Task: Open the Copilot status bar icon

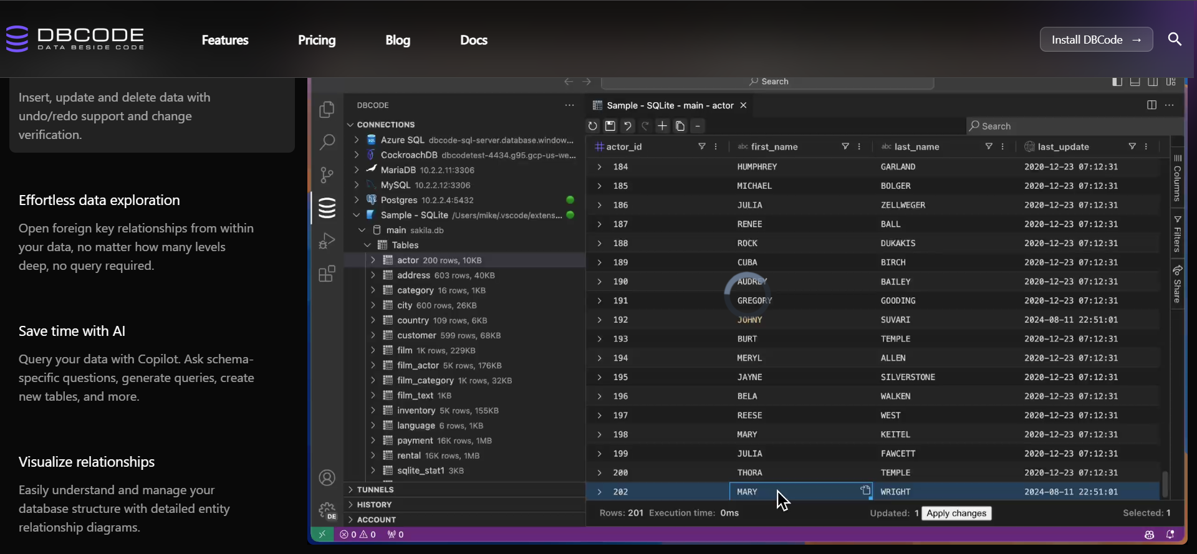Action: [x=1149, y=535]
